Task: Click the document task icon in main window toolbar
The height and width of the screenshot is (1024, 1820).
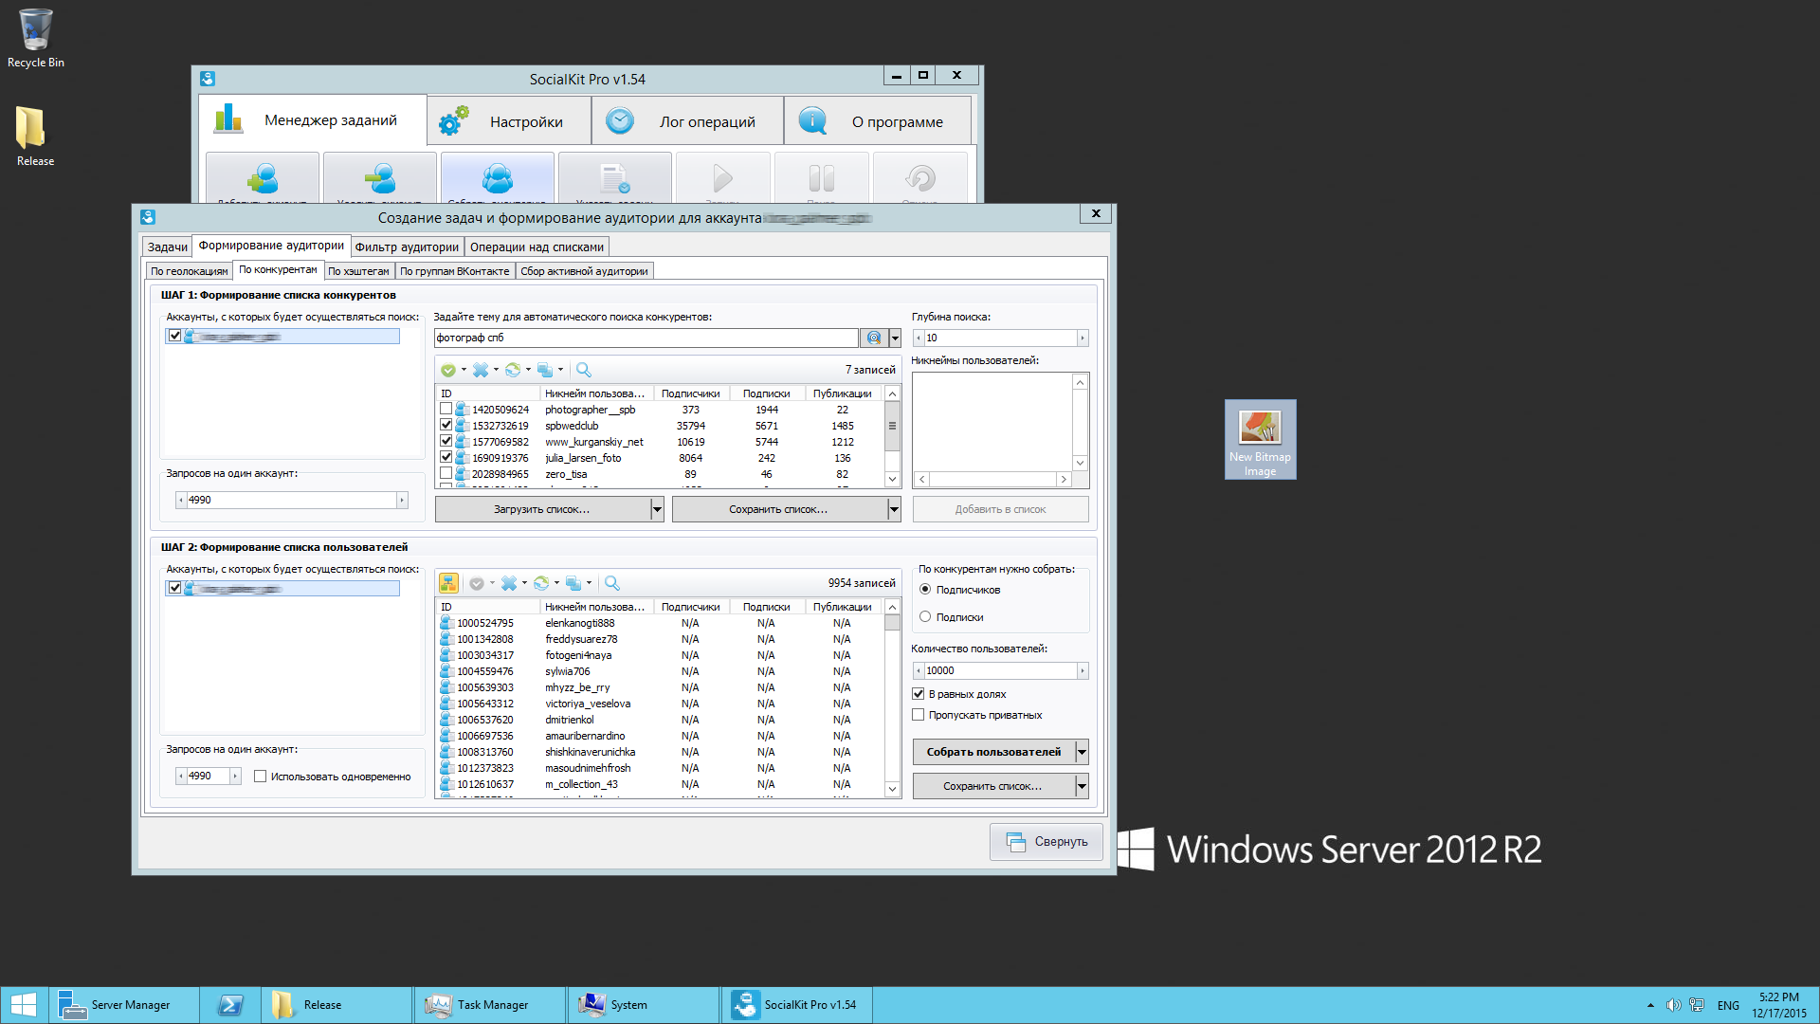Action: click(615, 177)
